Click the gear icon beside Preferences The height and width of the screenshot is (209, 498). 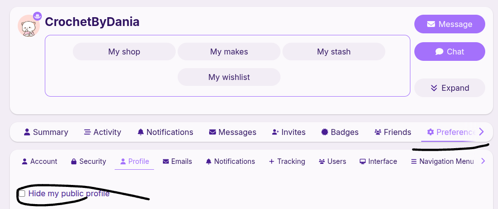(x=431, y=132)
